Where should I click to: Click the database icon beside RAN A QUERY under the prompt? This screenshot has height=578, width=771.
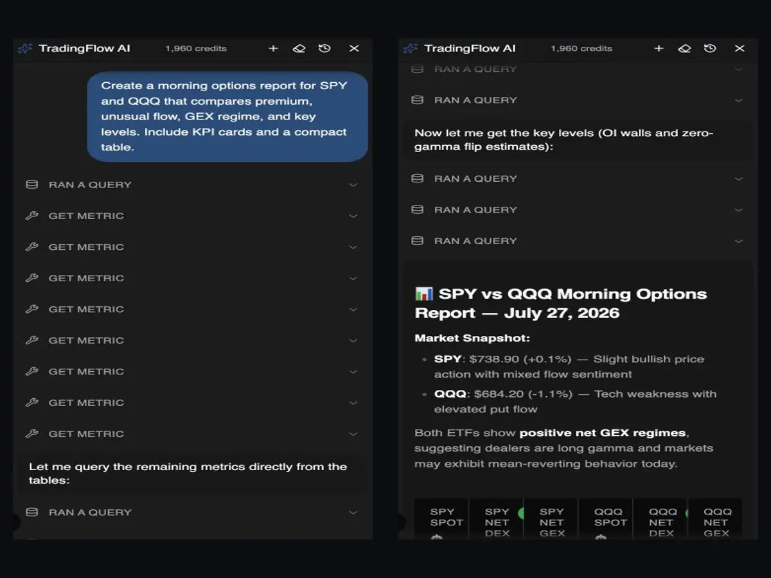click(x=31, y=184)
